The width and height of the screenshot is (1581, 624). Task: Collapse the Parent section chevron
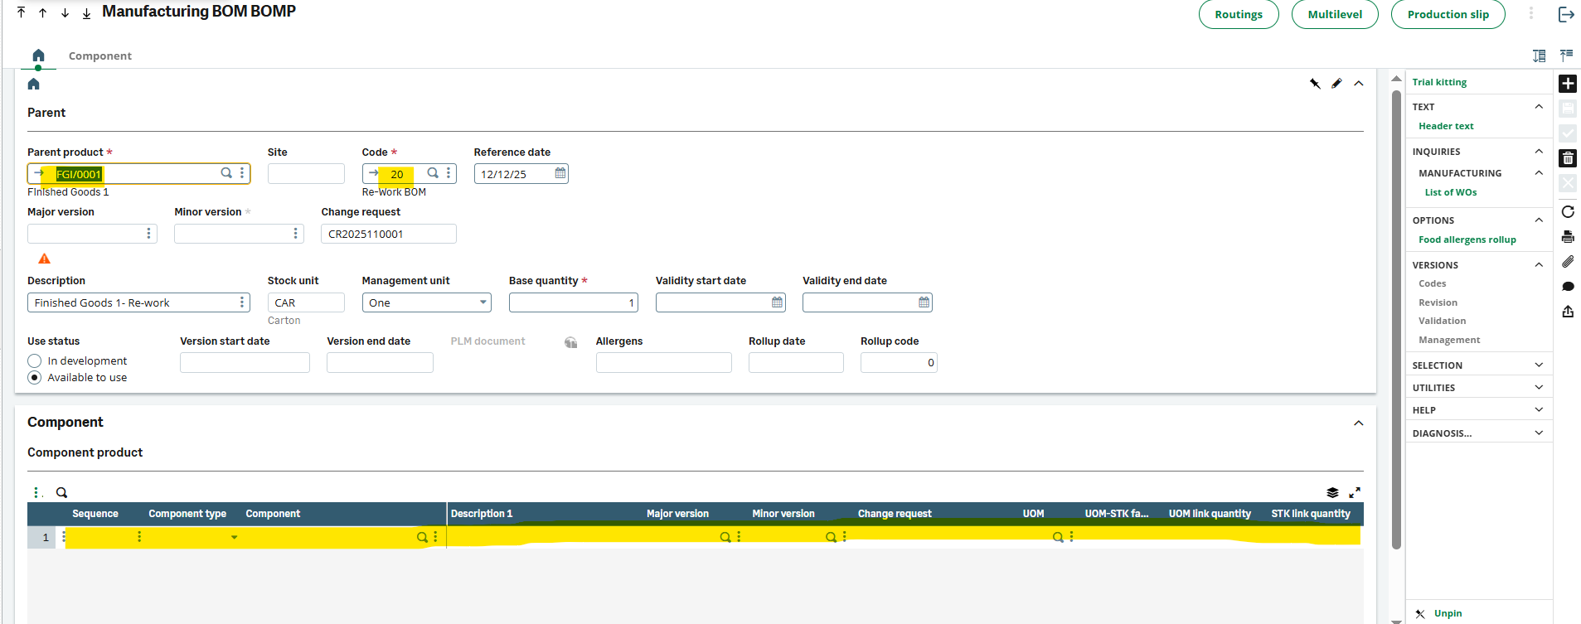point(1359,83)
